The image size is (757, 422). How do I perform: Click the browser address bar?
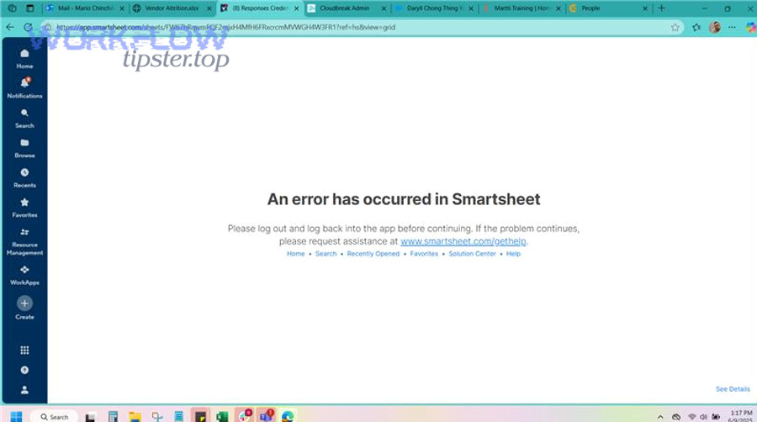362,28
